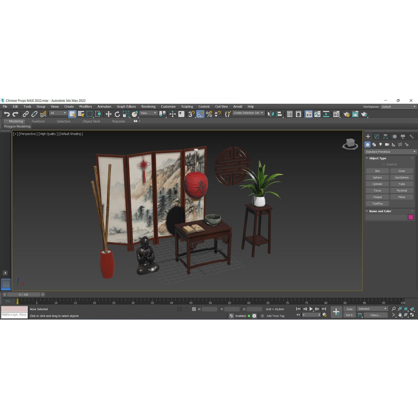Open the key filter Selected dropdown

pyautogui.click(x=372, y=309)
